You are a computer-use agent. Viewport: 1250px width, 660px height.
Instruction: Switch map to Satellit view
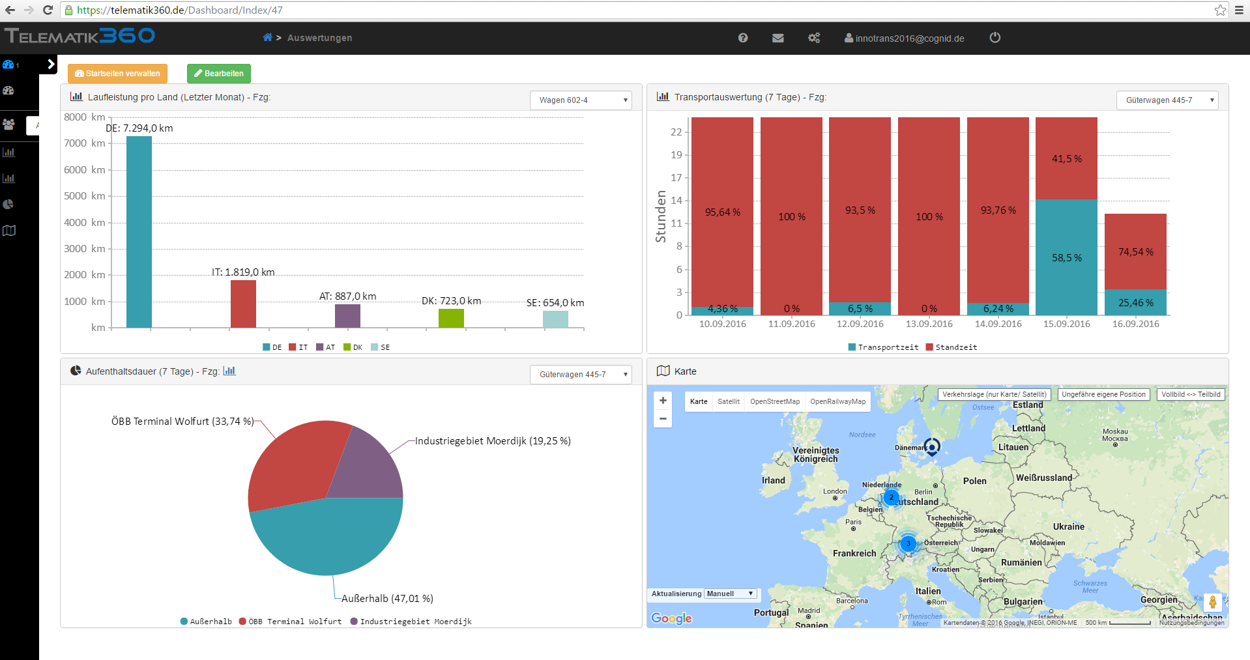click(x=729, y=401)
